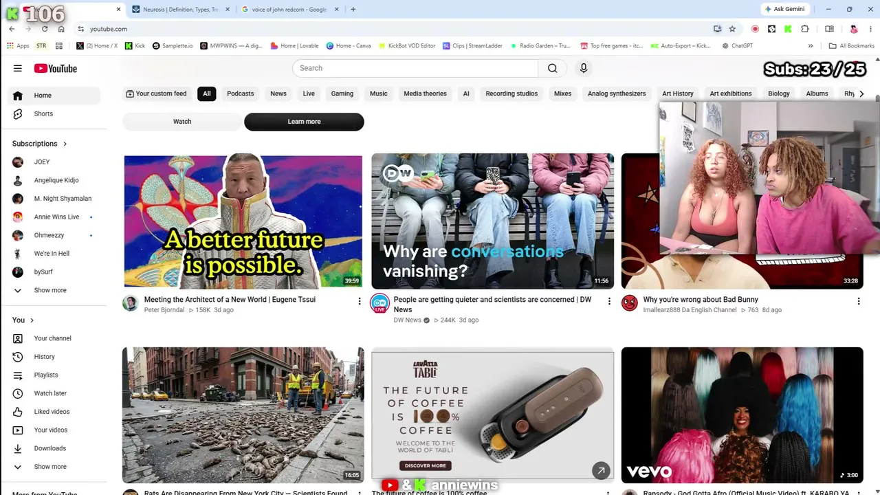Open Downloads in the sidebar

55,448
